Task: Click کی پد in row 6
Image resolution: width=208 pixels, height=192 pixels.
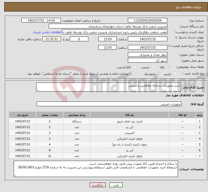Action: (129, 150)
